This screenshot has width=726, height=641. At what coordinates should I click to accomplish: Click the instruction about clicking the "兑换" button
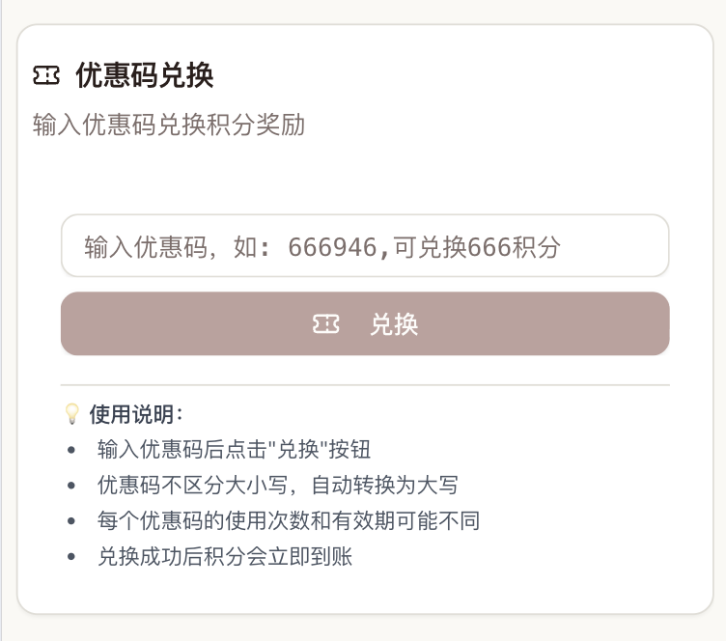234,449
